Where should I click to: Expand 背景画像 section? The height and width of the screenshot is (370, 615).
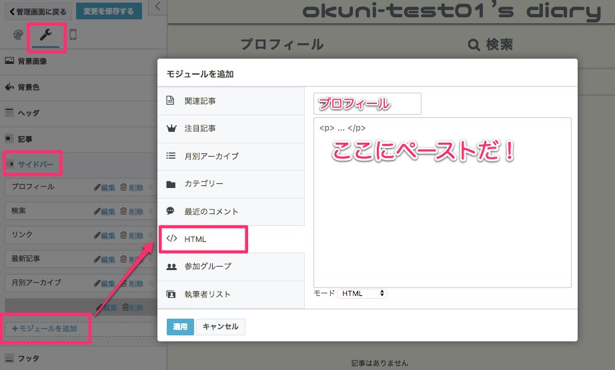[83, 61]
